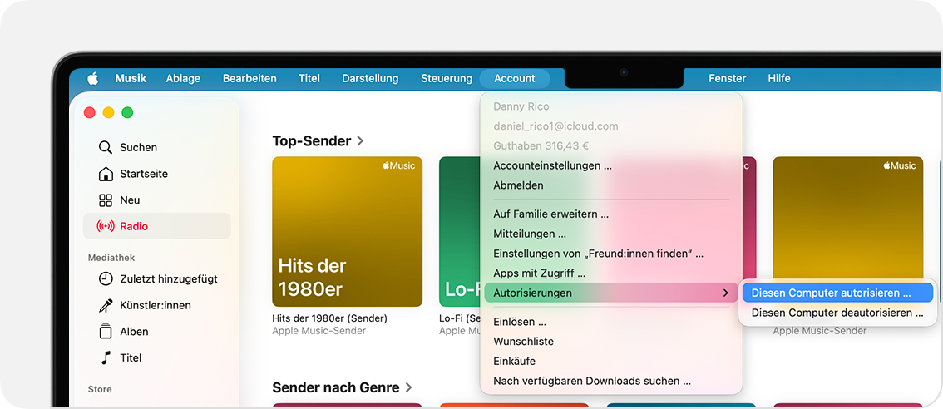Maximize the window with green button
The height and width of the screenshot is (409, 943).
(x=127, y=112)
